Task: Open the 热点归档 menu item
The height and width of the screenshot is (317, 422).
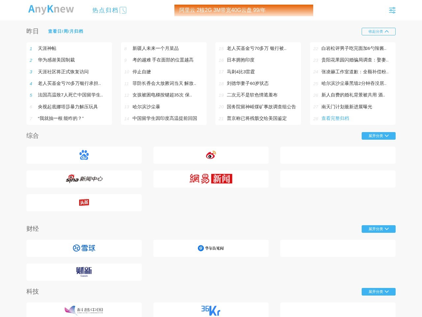Action: (105, 10)
